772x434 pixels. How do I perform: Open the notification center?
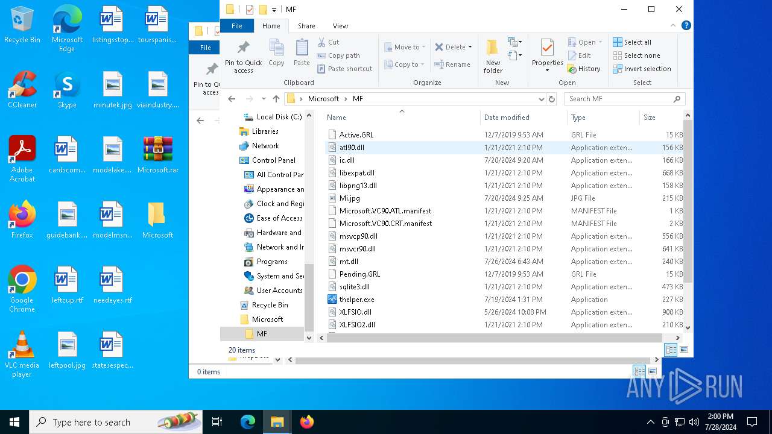click(x=752, y=422)
